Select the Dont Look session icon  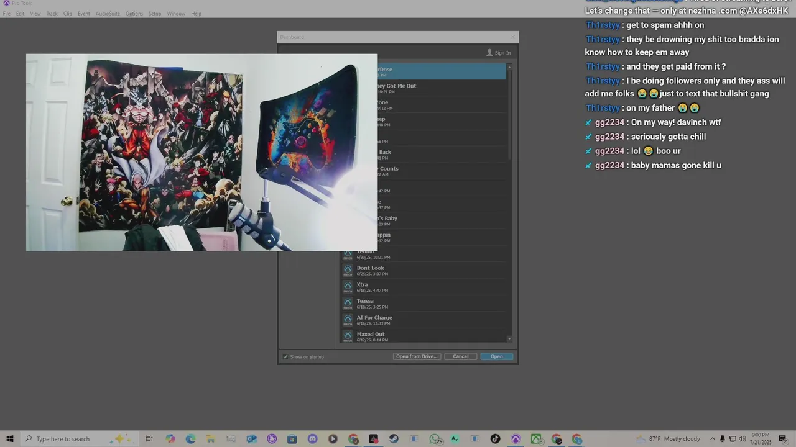[348, 270]
